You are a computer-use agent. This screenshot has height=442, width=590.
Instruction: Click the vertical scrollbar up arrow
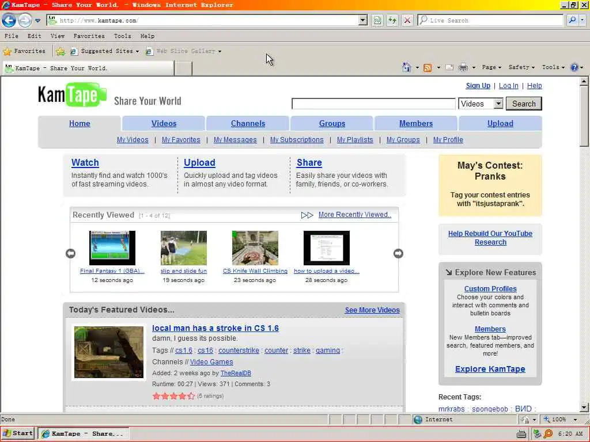click(x=584, y=81)
